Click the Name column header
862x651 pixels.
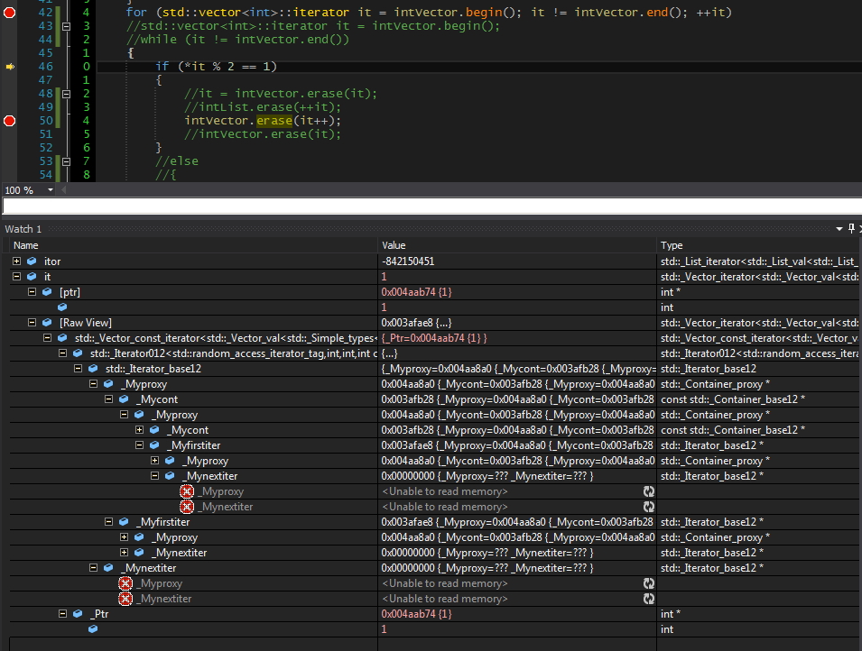click(x=193, y=245)
